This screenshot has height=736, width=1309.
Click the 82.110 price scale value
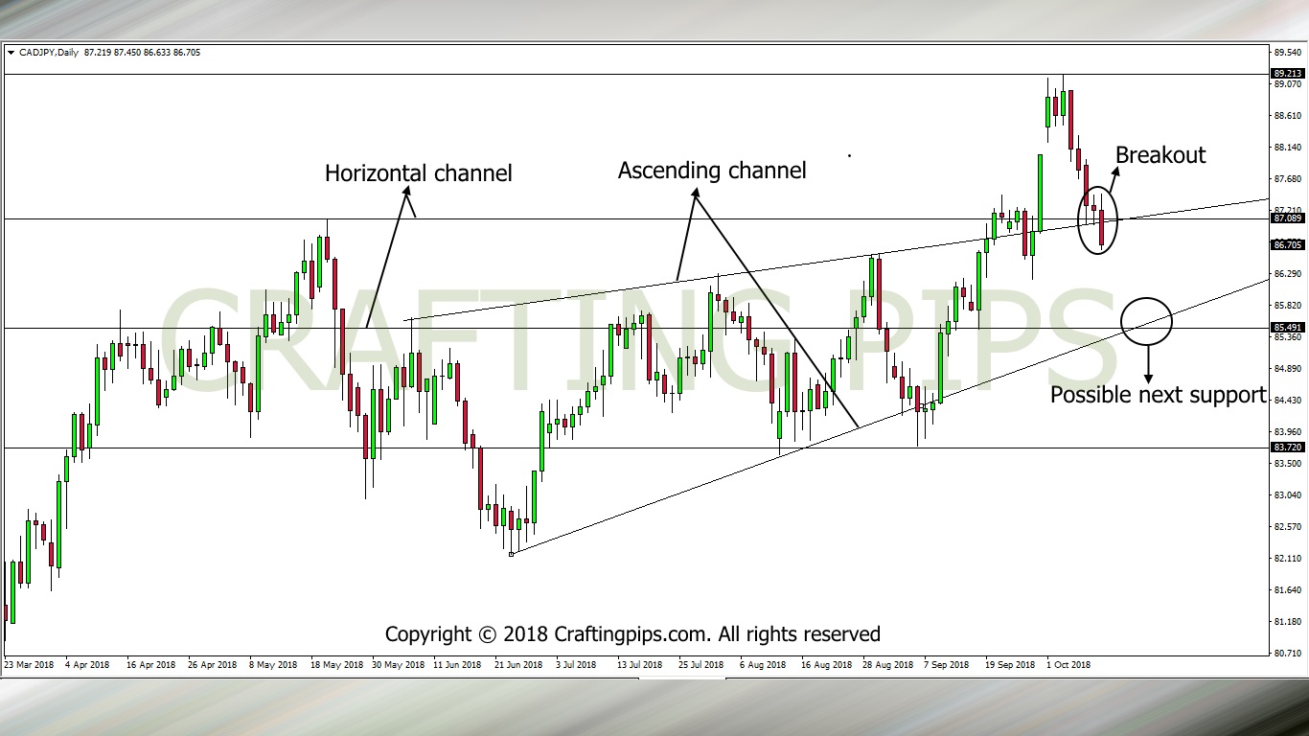pyautogui.click(x=1287, y=559)
